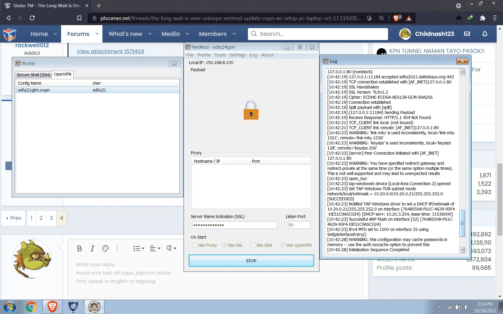Click Listen Port field
503x314 pixels.
pyautogui.click(x=299, y=225)
